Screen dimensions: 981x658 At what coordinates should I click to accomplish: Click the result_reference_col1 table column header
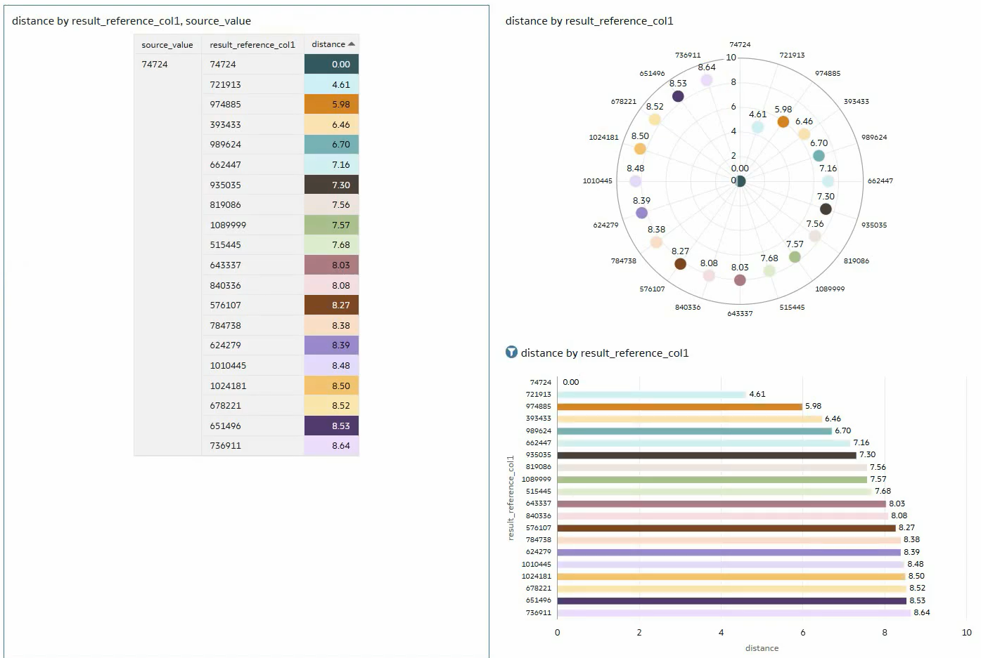(x=252, y=45)
